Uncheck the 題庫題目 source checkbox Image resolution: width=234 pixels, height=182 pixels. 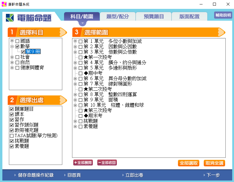(12, 109)
